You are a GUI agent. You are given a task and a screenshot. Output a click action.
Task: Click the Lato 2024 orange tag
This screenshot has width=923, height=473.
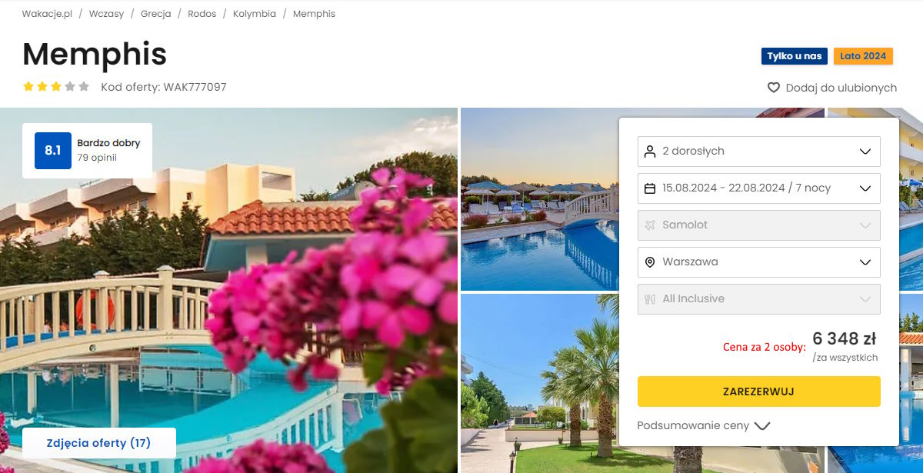point(863,56)
